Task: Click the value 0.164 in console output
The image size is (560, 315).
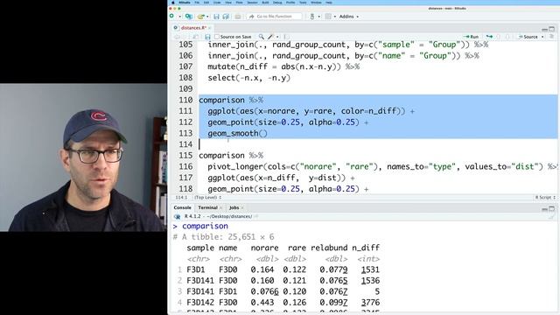Action: [262, 269]
